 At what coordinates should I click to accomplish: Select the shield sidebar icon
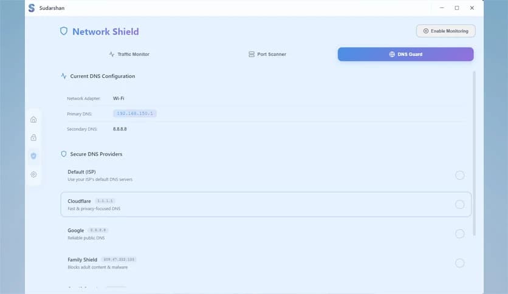coord(33,156)
